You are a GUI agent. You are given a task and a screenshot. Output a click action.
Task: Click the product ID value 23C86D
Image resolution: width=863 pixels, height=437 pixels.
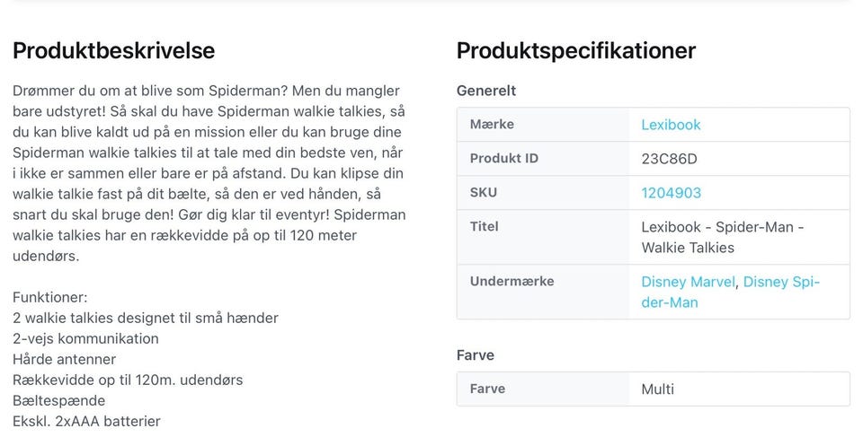coord(669,159)
